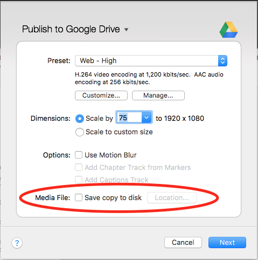The width and height of the screenshot is (258, 260).
Task: Expand the Preset Web - High popup
Action: point(222,61)
